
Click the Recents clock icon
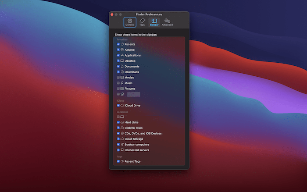(x=122, y=44)
